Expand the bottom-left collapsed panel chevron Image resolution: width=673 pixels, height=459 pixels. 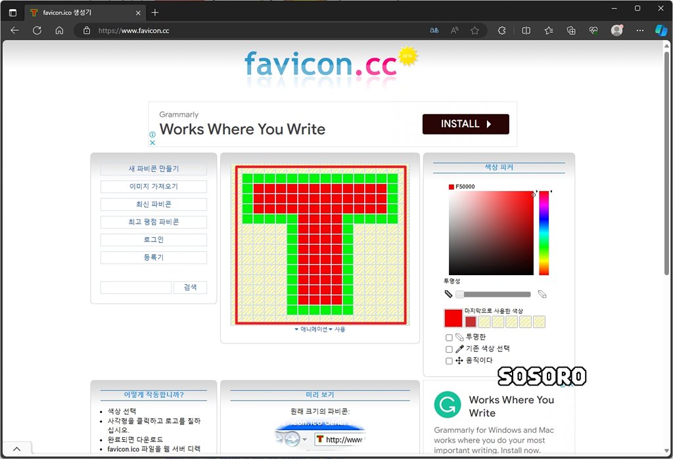(16, 449)
